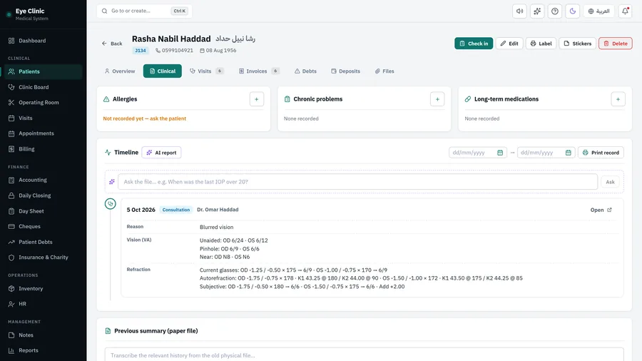
Task: Click the phone number 0599104921
Action: tap(175, 51)
